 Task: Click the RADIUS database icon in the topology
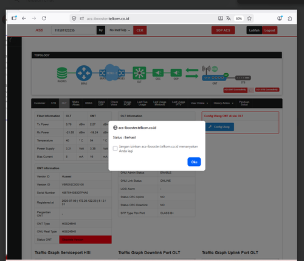[62, 73]
